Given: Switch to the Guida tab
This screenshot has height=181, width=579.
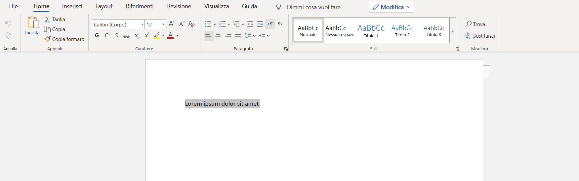Looking at the screenshot, I should pyautogui.click(x=249, y=6).
